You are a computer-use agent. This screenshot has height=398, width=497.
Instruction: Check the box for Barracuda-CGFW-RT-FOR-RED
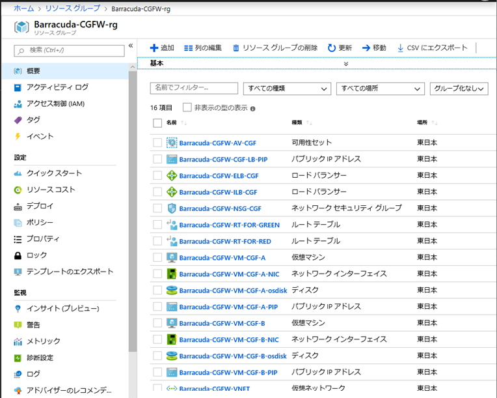[157, 241]
